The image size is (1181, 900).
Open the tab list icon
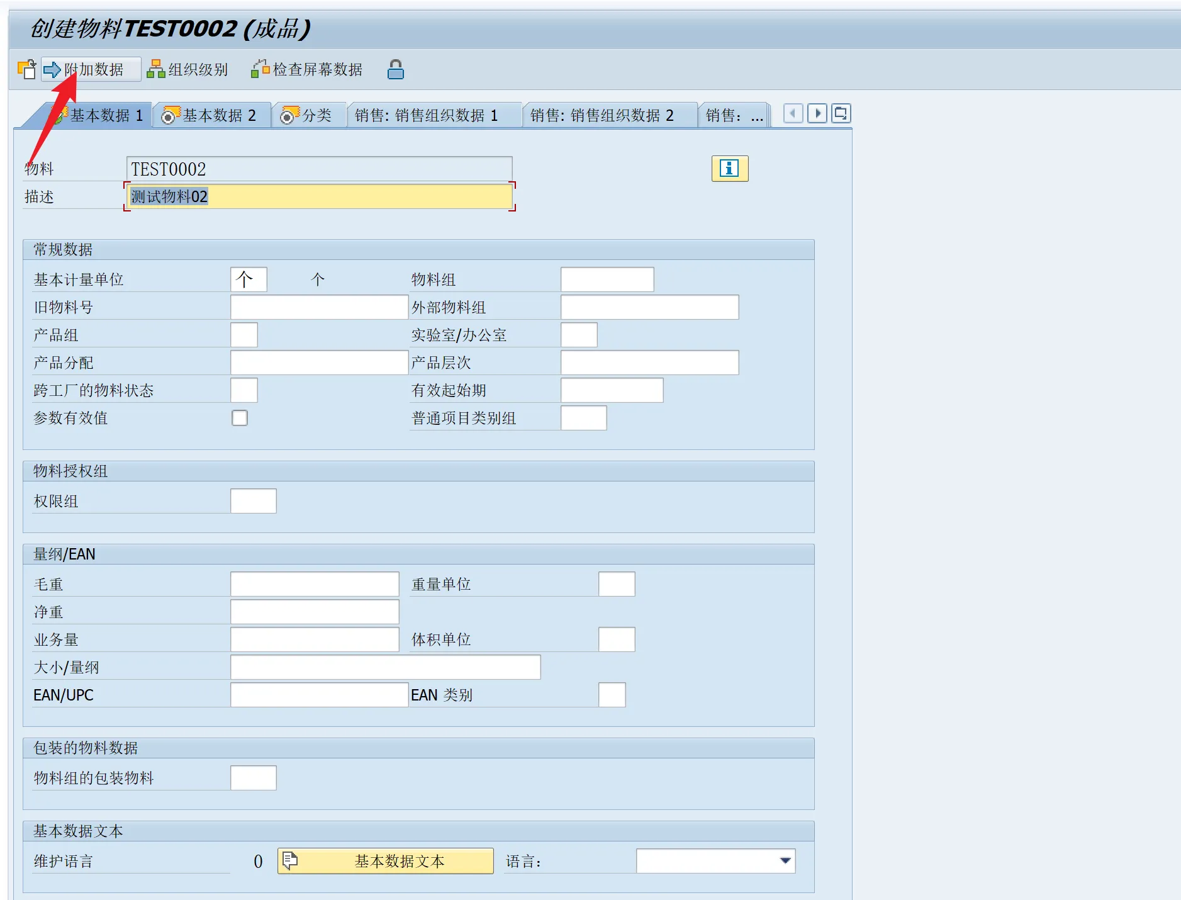[841, 114]
